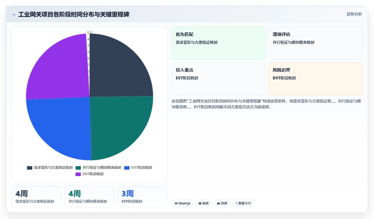The width and height of the screenshot is (374, 219).
Task: Click the legend label 并行验证与模块取舍耗时
Action: pyautogui.click(x=102, y=168)
